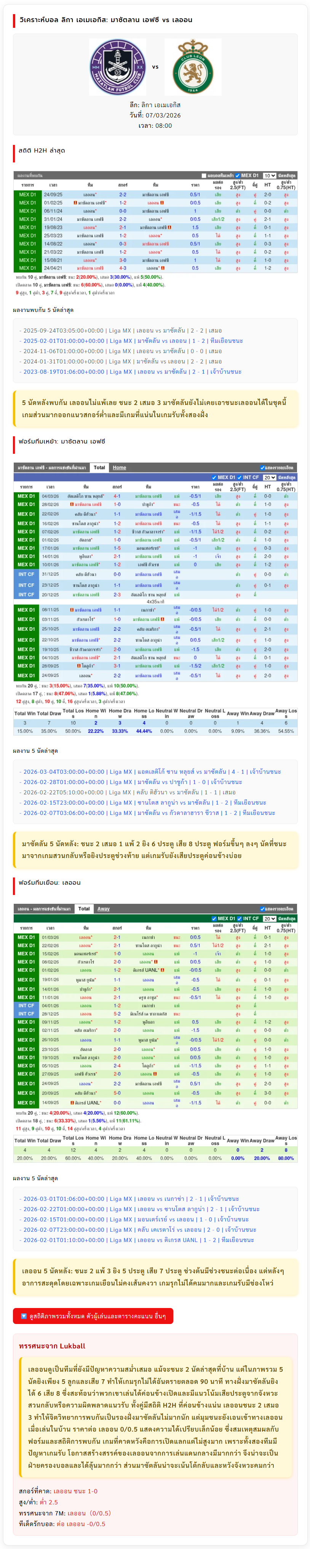Click the Lukball opinion heading
The image size is (310, 1549).
pyautogui.click(x=52, y=1346)
